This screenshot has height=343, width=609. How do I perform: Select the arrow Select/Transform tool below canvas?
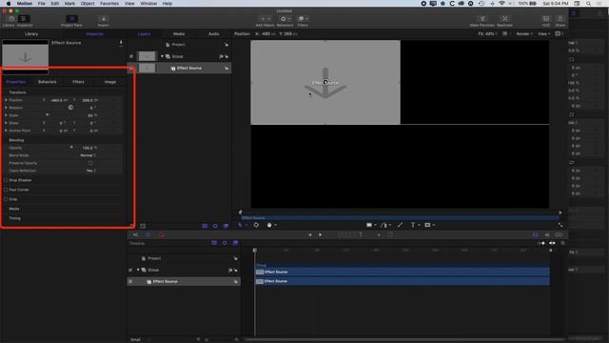tap(241, 225)
